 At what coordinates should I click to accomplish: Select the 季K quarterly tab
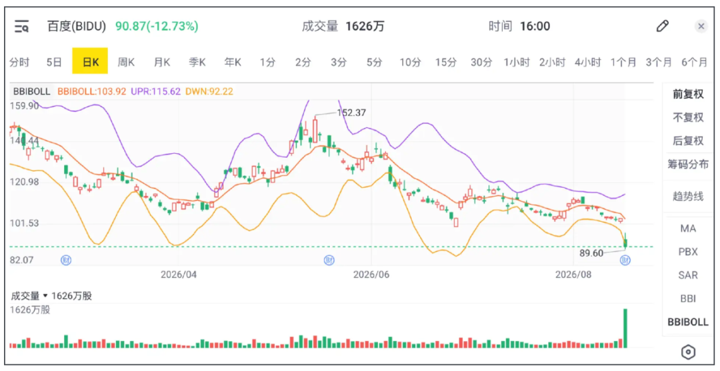(x=197, y=62)
